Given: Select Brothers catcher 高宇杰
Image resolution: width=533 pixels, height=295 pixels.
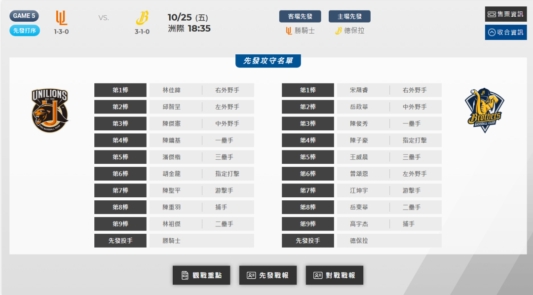Looking at the screenshot, I should [359, 224].
